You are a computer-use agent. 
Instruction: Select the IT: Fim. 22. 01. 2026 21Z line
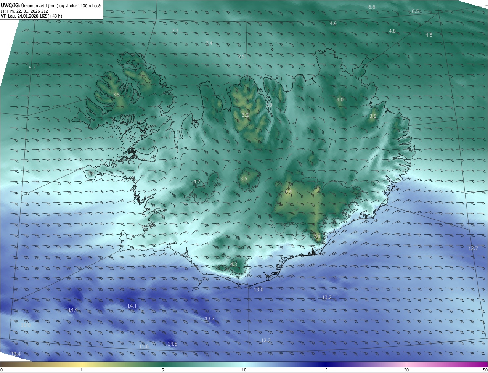[x=25, y=11]
